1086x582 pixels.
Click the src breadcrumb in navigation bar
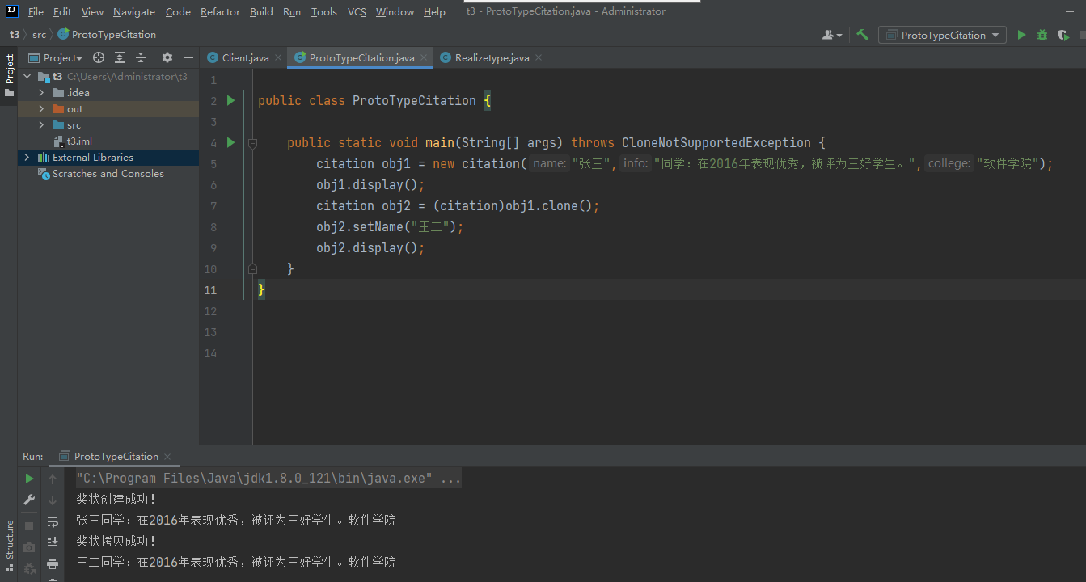pos(39,35)
